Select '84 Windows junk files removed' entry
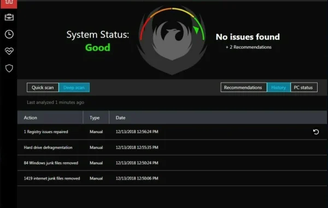Viewport: 328px width, 208px height. point(51,163)
